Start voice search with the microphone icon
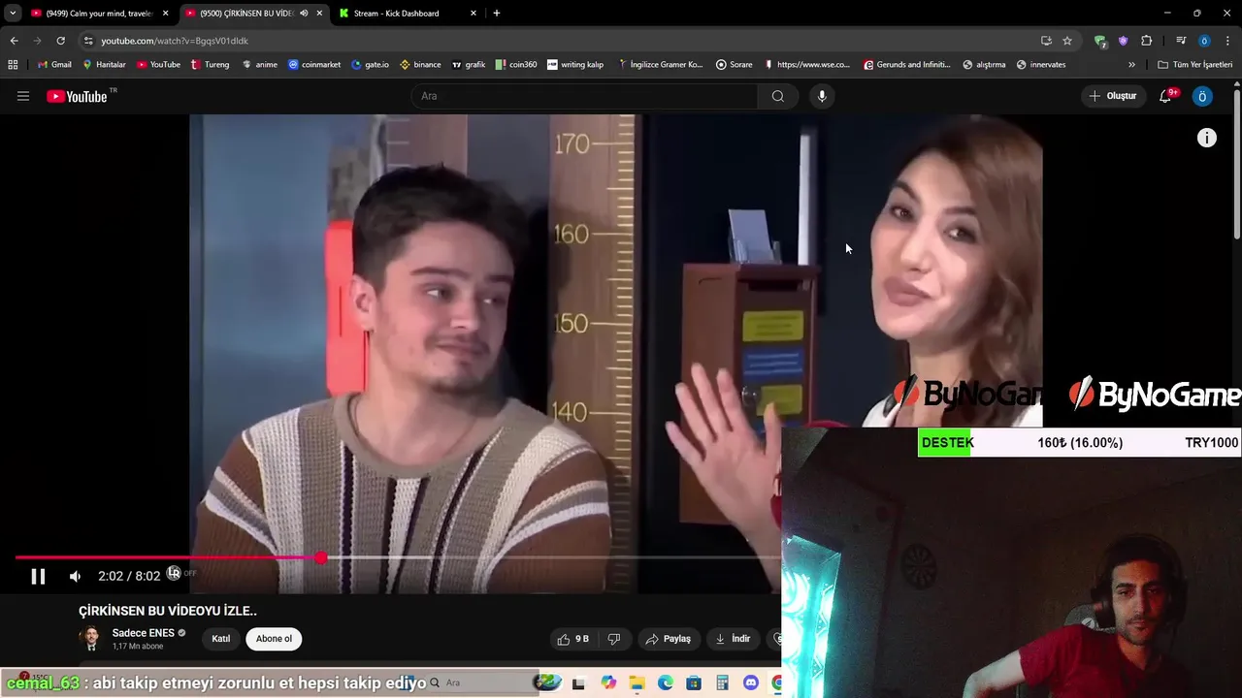The height and width of the screenshot is (698, 1242). [822, 96]
